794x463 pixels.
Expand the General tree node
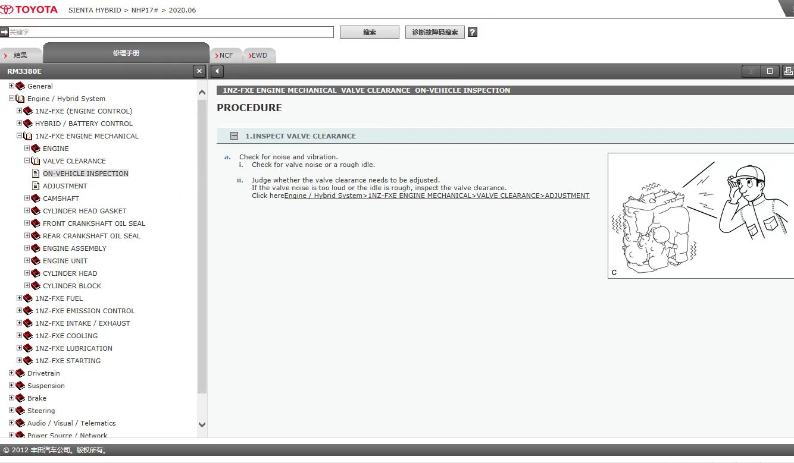11,86
